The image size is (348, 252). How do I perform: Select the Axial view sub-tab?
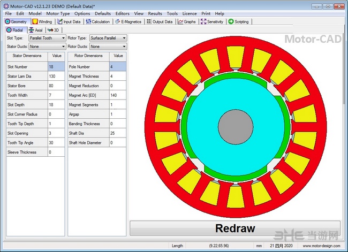click(36, 30)
